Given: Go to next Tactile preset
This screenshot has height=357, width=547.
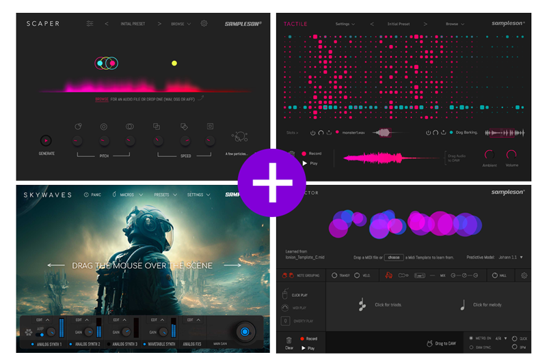Looking at the screenshot, I should pos(425,24).
